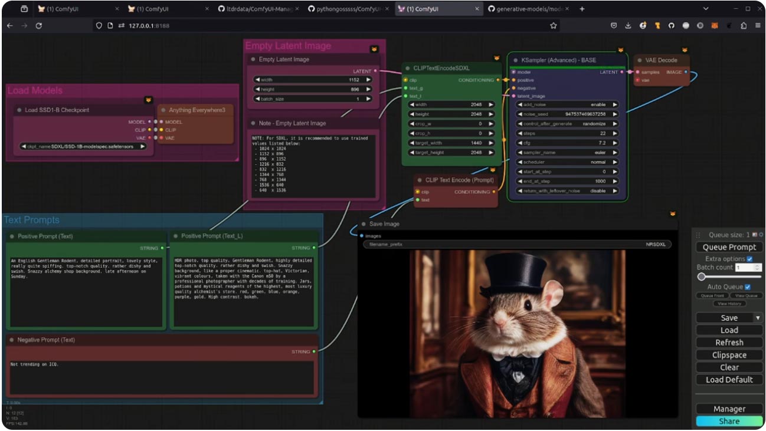Collapse the Negative Prompt (Text) node dot
Image resolution: width=766 pixels, height=431 pixels.
pyautogui.click(x=12, y=340)
